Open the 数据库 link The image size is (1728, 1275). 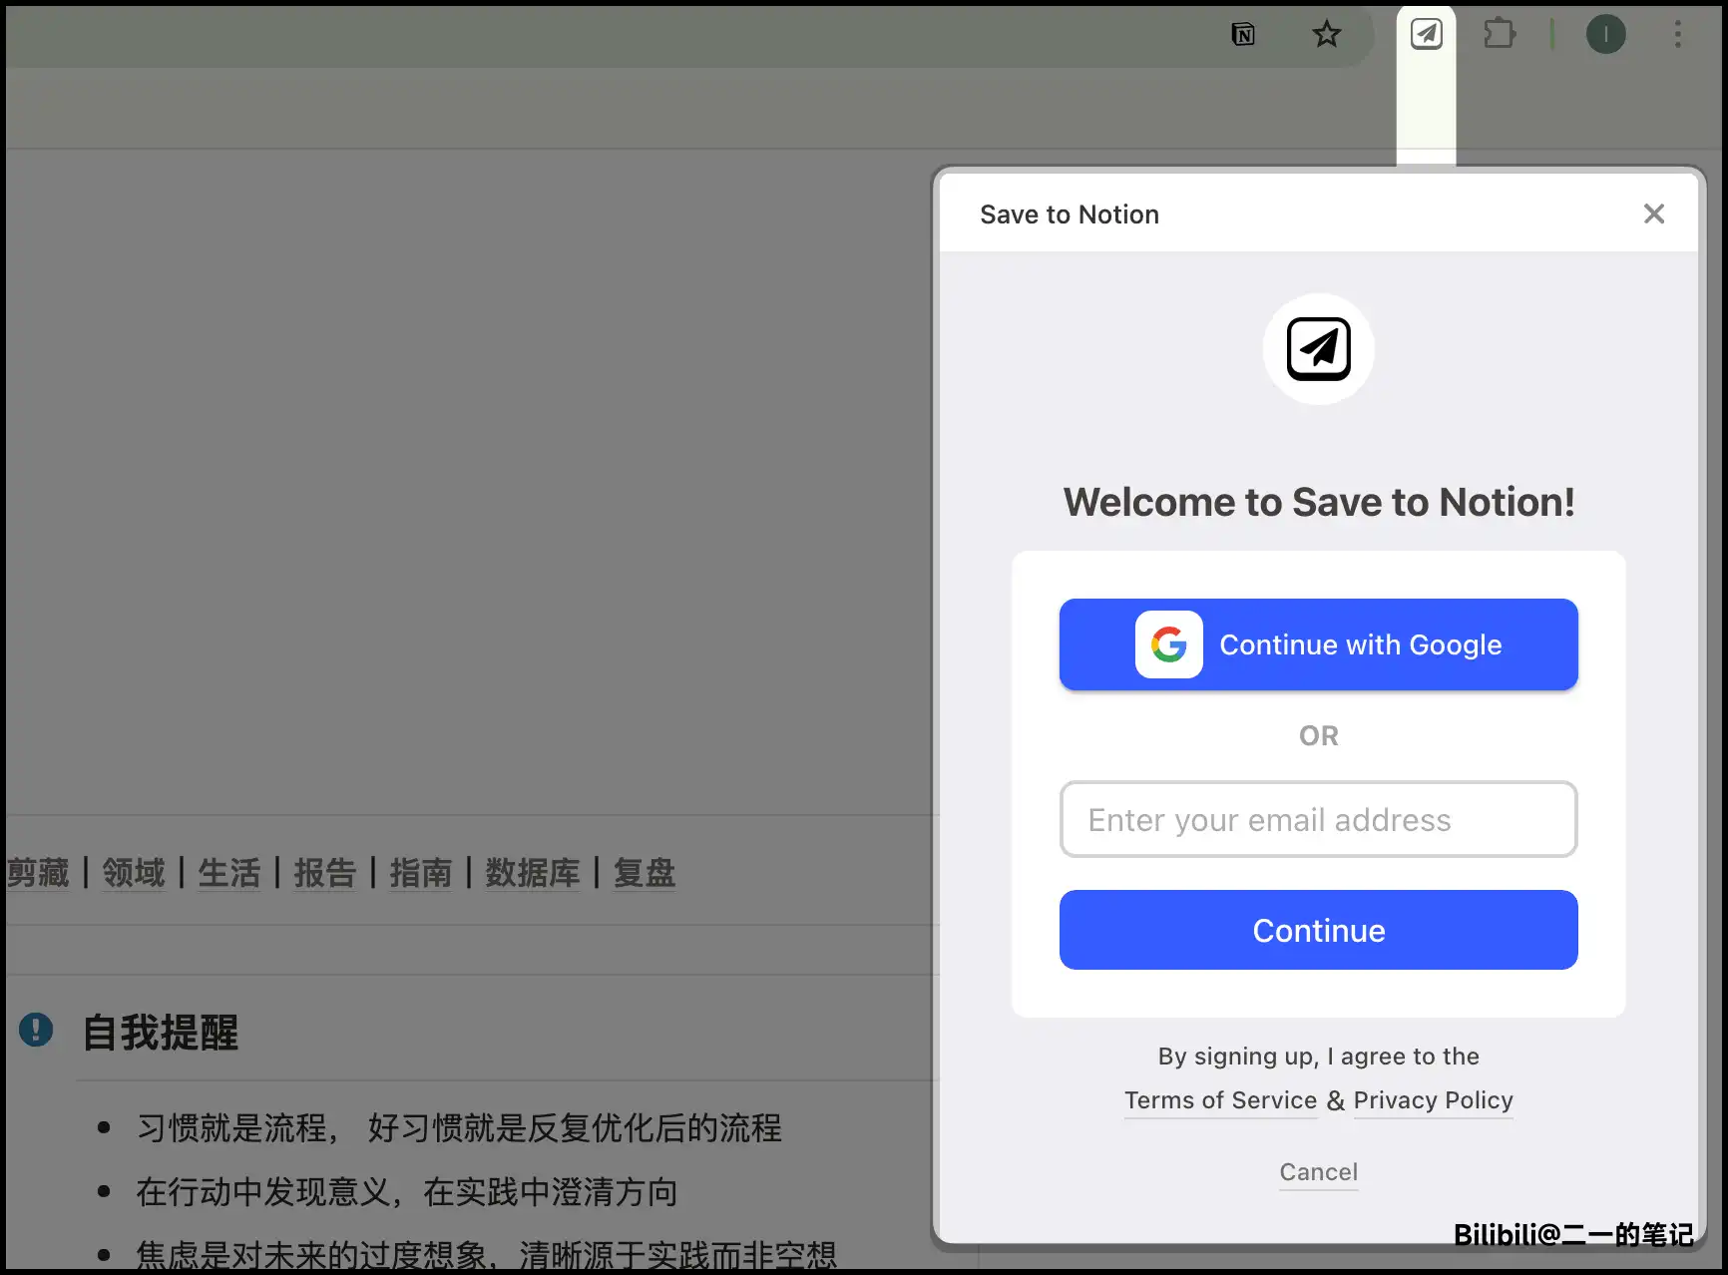click(532, 873)
